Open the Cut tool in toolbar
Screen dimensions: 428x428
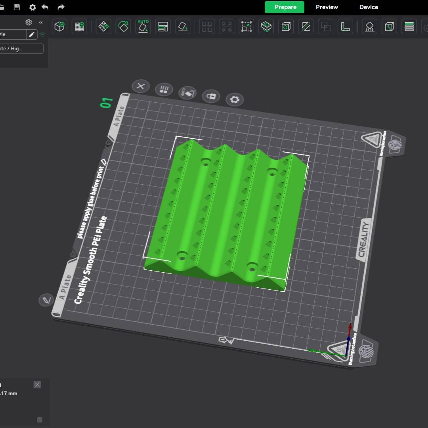point(306,27)
